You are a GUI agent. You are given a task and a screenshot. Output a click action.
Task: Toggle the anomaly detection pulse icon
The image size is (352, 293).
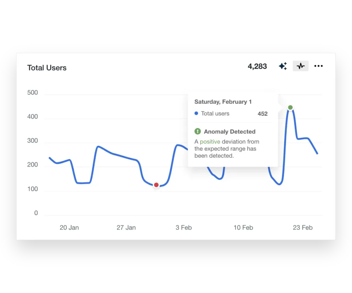tap(301, 66)
